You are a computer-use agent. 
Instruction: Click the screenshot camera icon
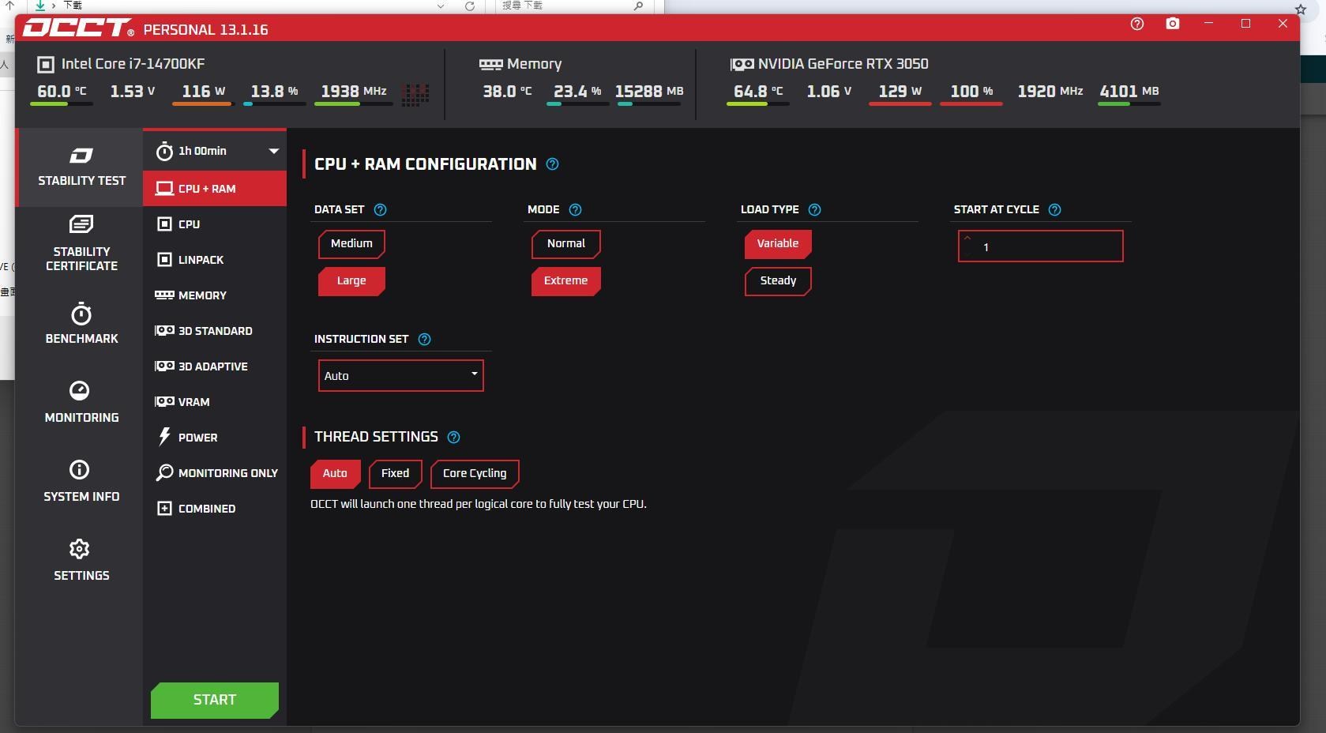[x=1173, y=24]
